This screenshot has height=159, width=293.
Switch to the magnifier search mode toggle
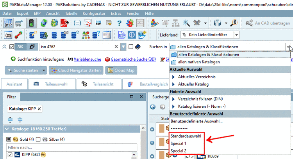[x=32, y=47]
